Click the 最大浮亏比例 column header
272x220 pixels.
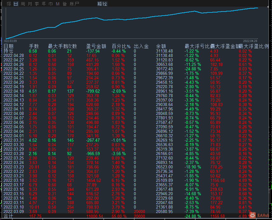pos(200,46)
